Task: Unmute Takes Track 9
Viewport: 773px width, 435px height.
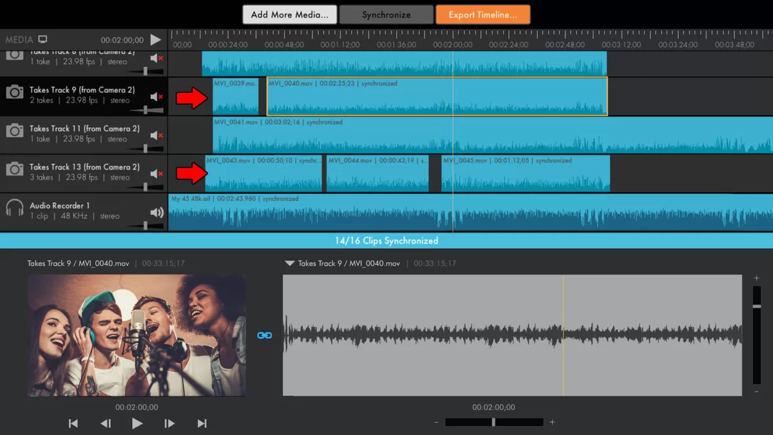Action: (x=156, y=97)
